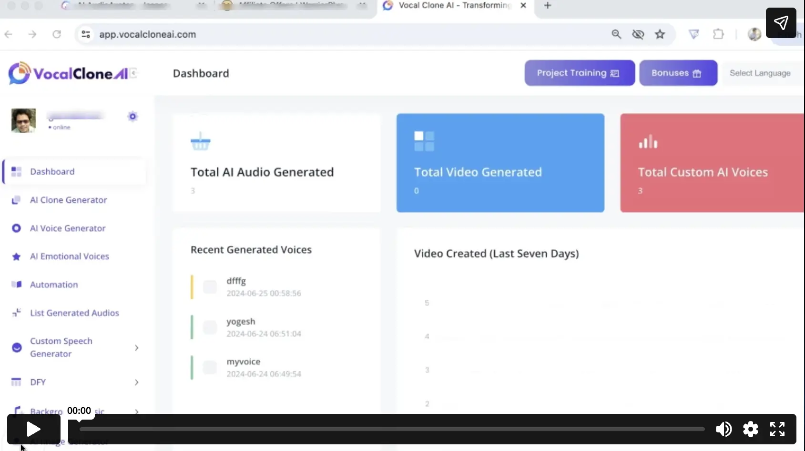The height and width of the screenshot is (451, 805).
Task: Click the Project Training button
Action: (x=579, y=73)
